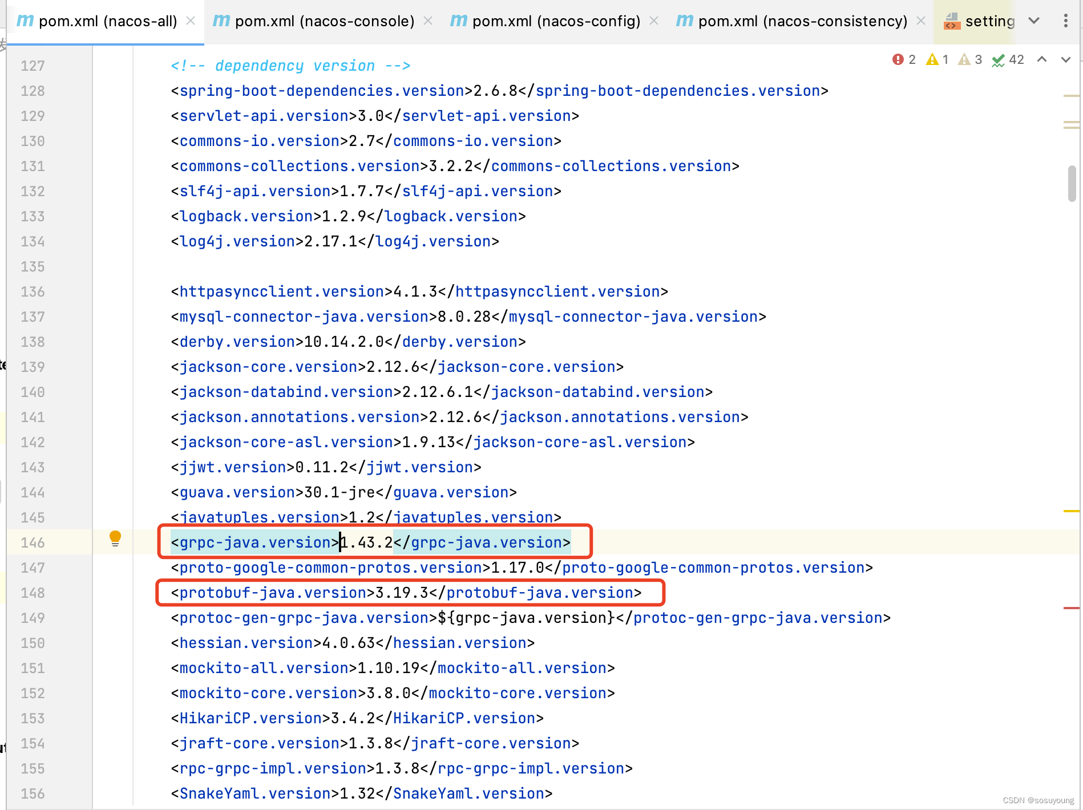The width and height of the screenshot is (1083, 810).
Task: Click the ${grpc-java.version} property reference
Action: pos(527,618)
